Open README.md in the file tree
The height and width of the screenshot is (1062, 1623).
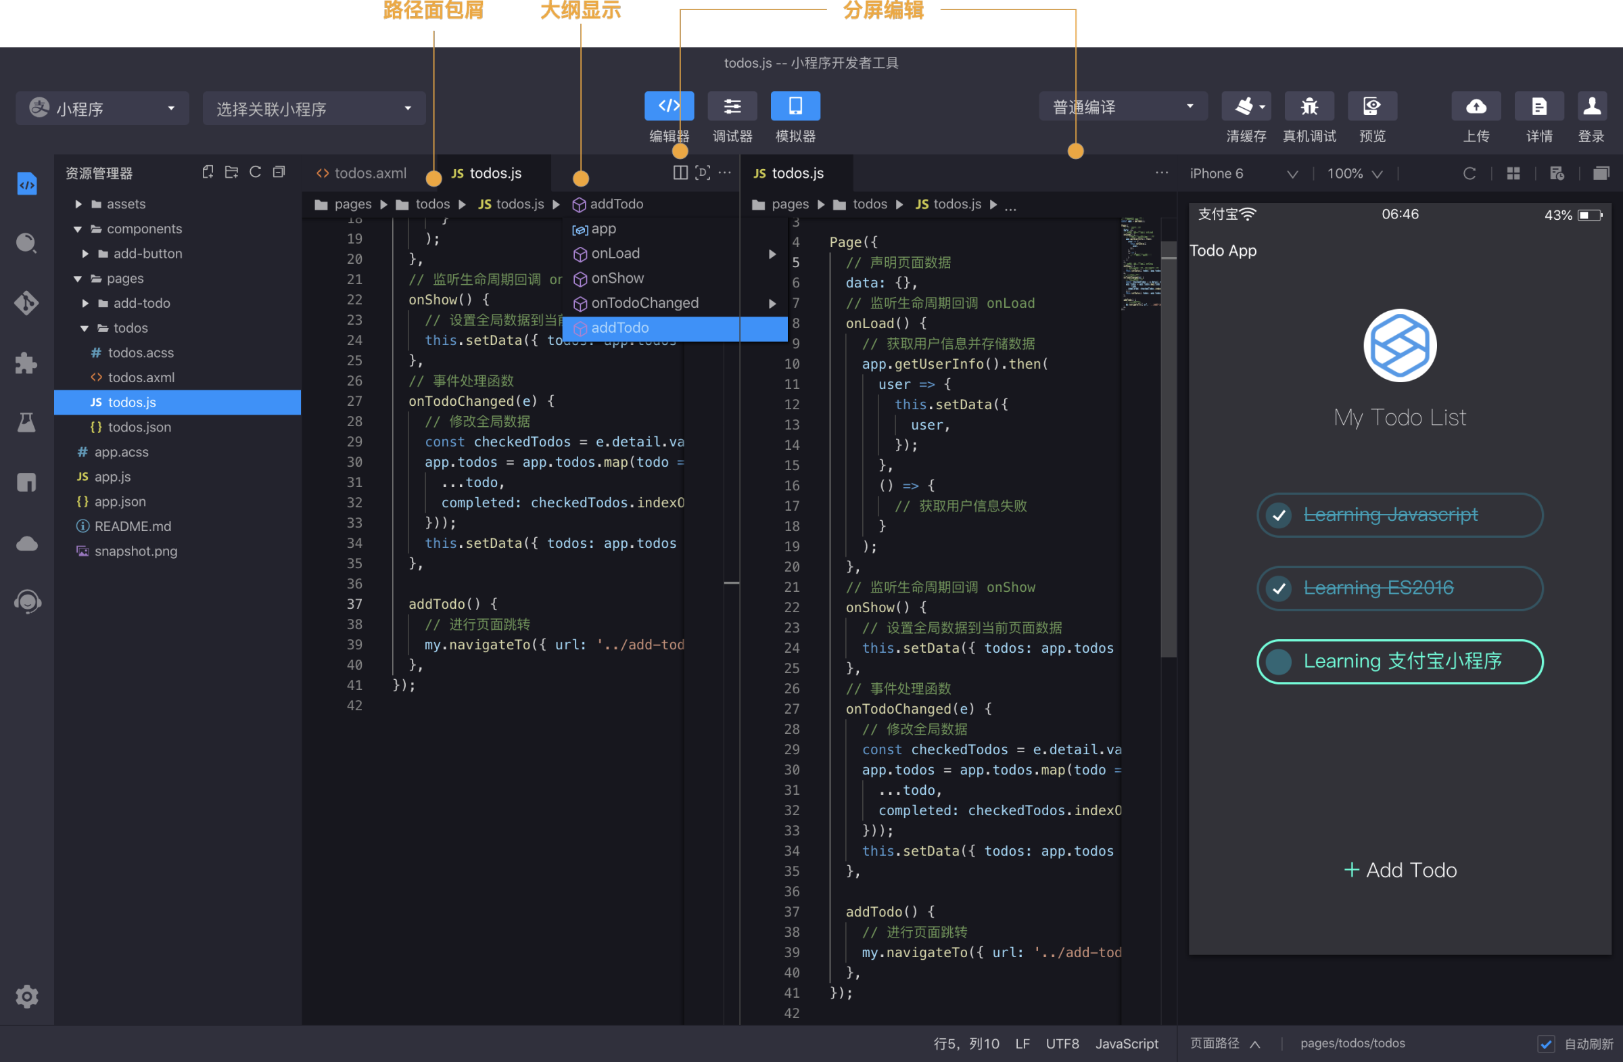tap(177, 526)
